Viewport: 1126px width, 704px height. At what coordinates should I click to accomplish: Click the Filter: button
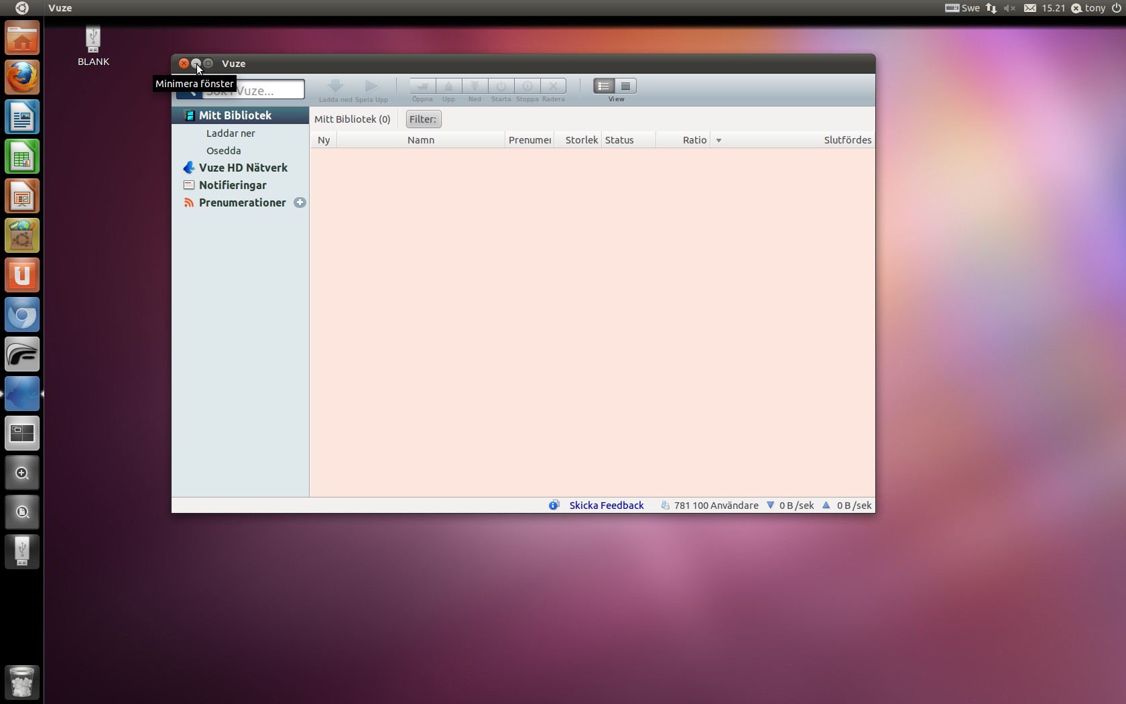[x=424, y=119]
